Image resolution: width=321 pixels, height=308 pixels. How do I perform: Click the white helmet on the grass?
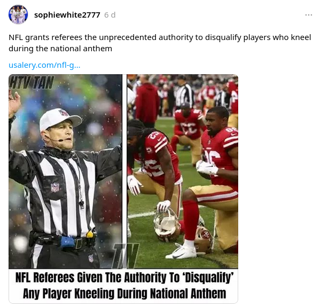tap(166, 225)
